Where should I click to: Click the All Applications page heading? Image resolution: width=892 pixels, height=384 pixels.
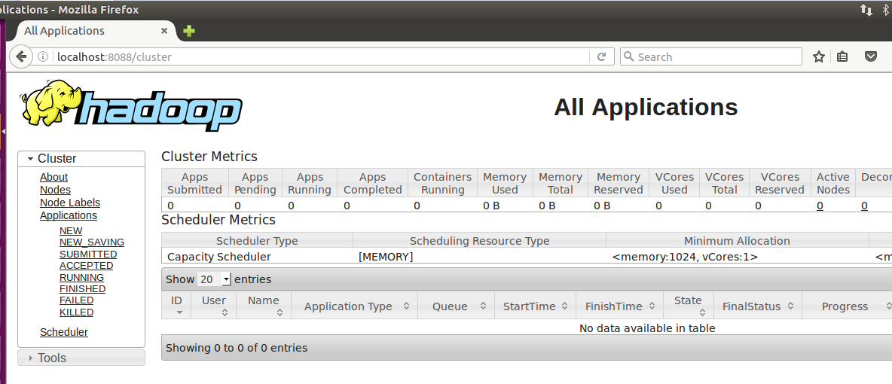tap(646, 107)
